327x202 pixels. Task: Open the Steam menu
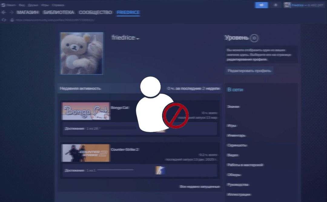pos(11,5)
